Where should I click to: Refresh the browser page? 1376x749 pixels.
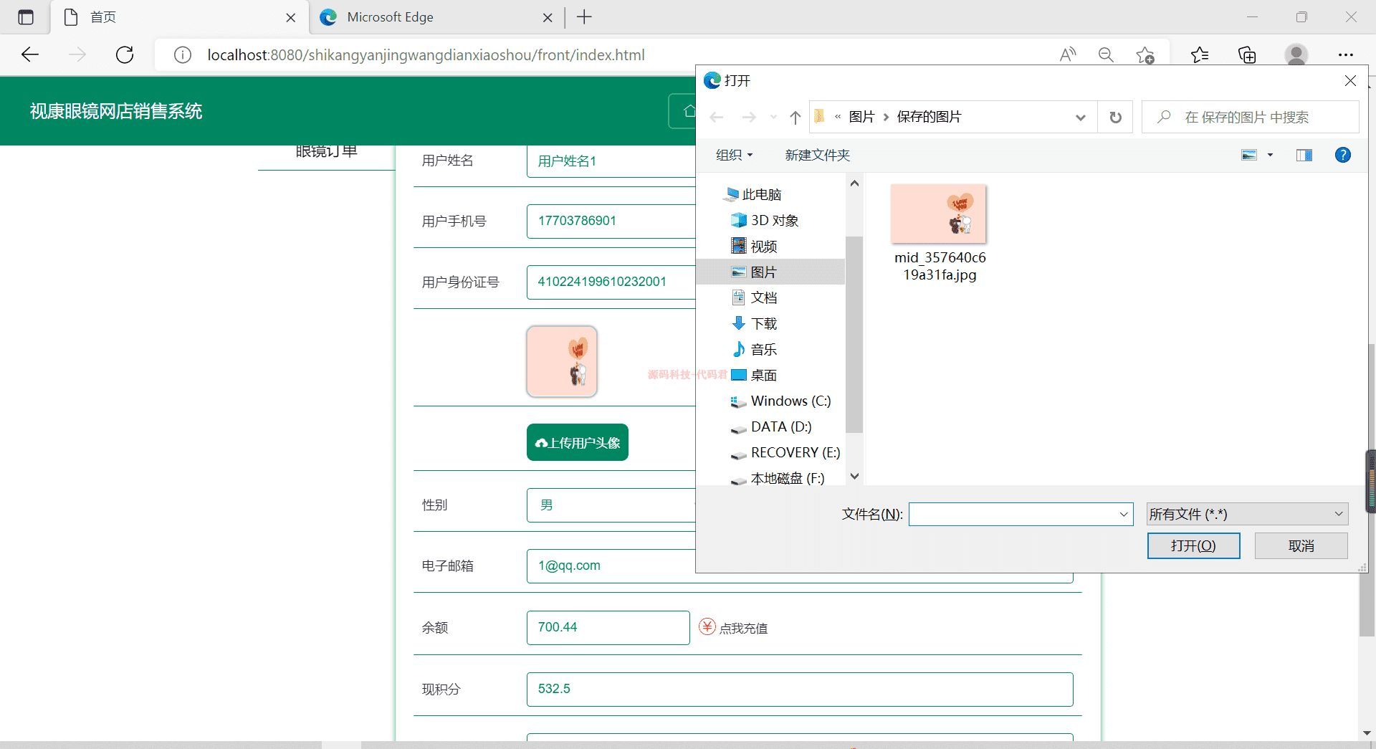point(125,55)
